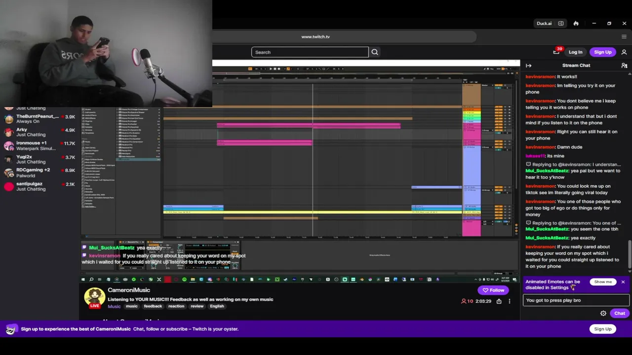Click the Palworld category under RDCgaming

(26, 176)
